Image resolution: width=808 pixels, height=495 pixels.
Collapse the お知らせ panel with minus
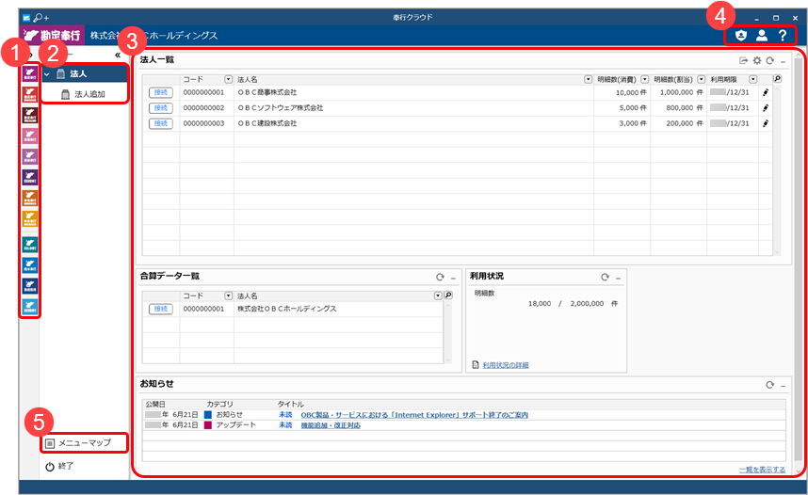[x=783, y=386]
